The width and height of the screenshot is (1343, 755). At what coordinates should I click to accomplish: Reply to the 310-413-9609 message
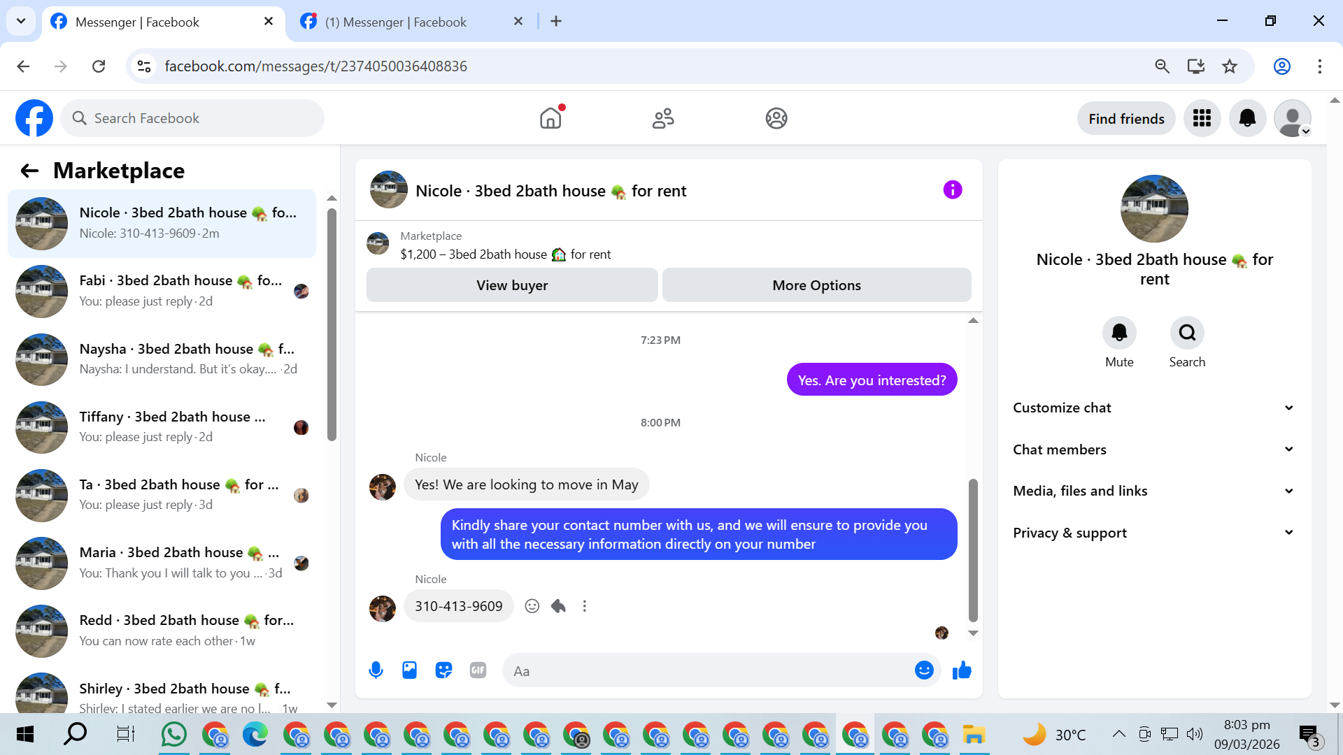558,606
